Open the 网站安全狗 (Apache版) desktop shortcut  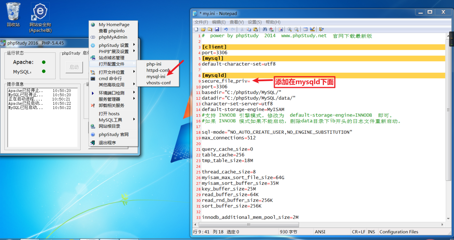pyautogui.click(x=40, y=18)
